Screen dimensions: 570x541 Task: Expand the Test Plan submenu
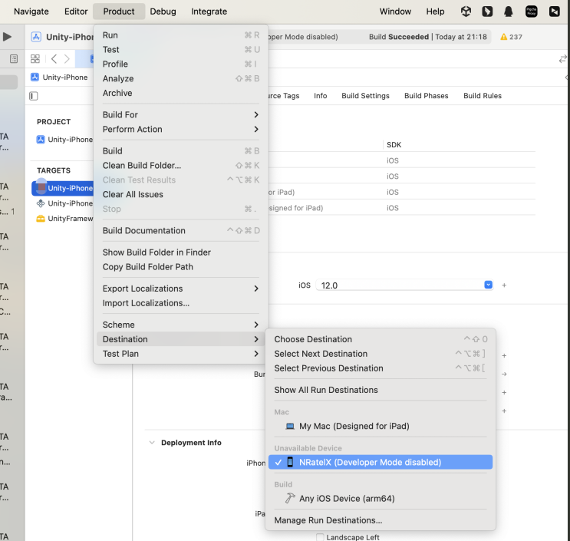pos(181,354)
